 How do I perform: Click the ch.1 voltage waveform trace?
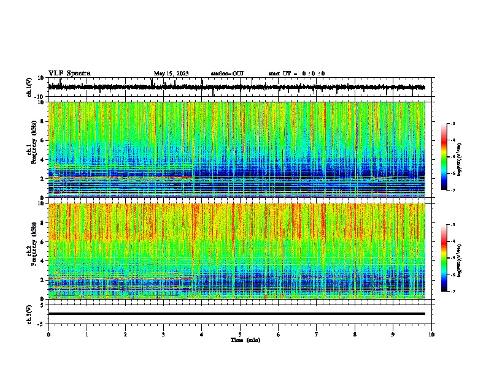coord(237,87)
